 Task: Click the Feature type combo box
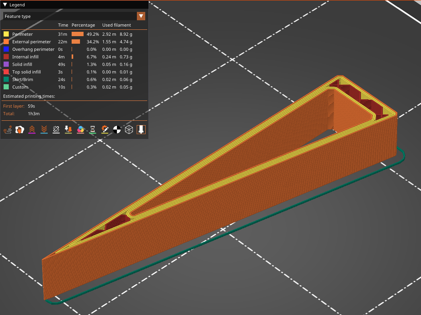[x=74, y=16]
